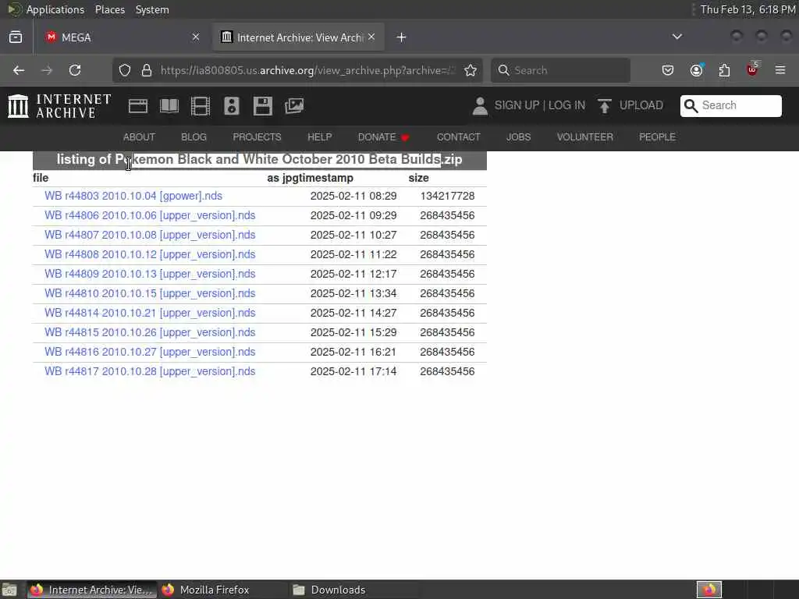Screen dimensions: 799x599
Task: Open the Texts book icon
Action: coord(169,106)
